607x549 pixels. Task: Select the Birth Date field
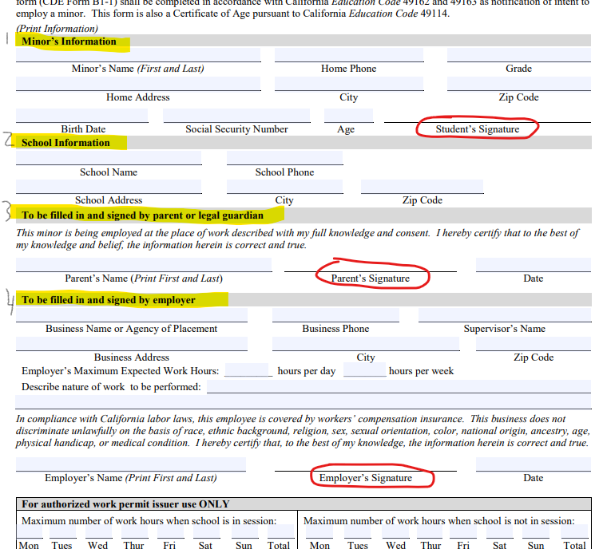click(x=82, y=116)
